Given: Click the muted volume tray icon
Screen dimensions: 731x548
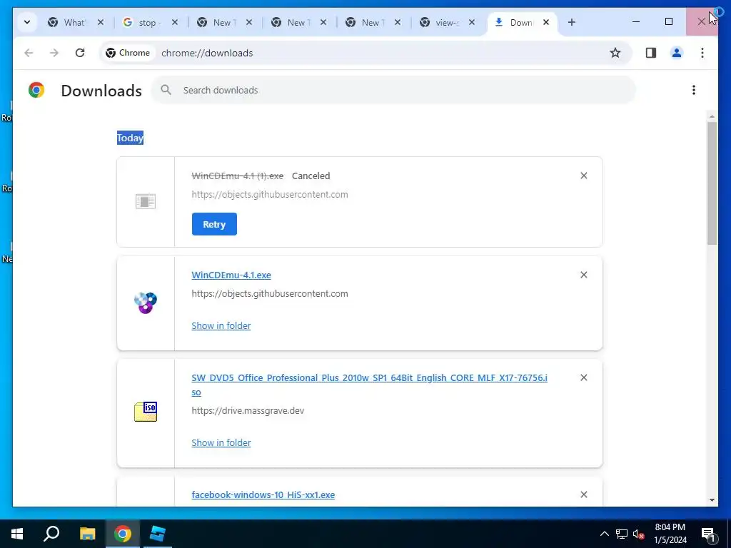Looking at the screenshot, I should 639,534.
